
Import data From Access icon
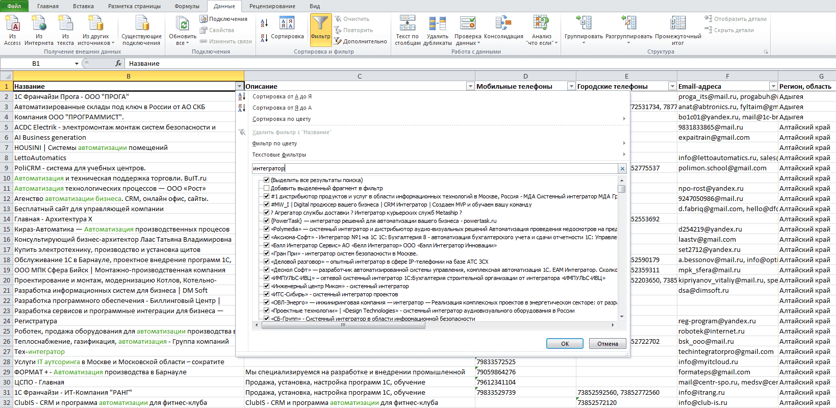[13, 31]
